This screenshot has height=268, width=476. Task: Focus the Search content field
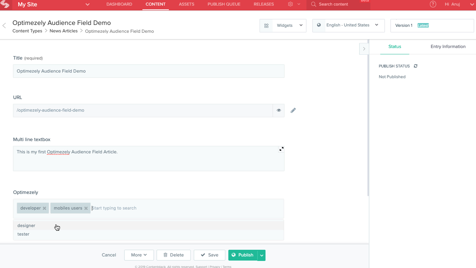[x=338, y=4]
